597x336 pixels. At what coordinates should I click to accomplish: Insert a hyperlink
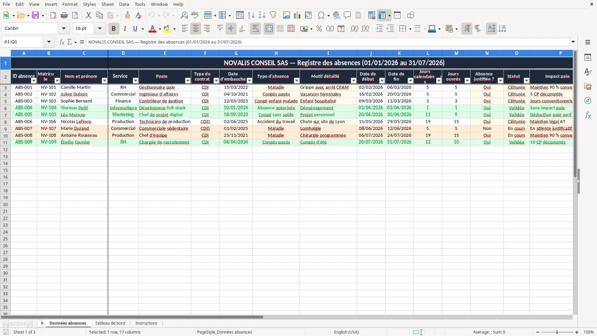336,15
